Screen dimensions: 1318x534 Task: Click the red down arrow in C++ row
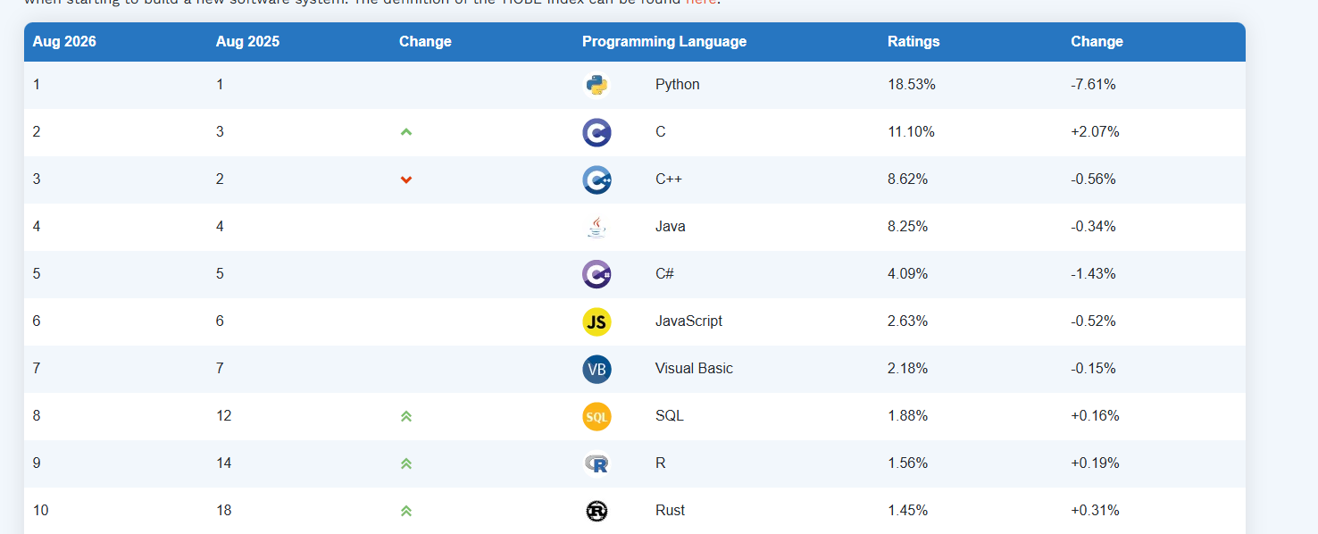pos(406,179)
